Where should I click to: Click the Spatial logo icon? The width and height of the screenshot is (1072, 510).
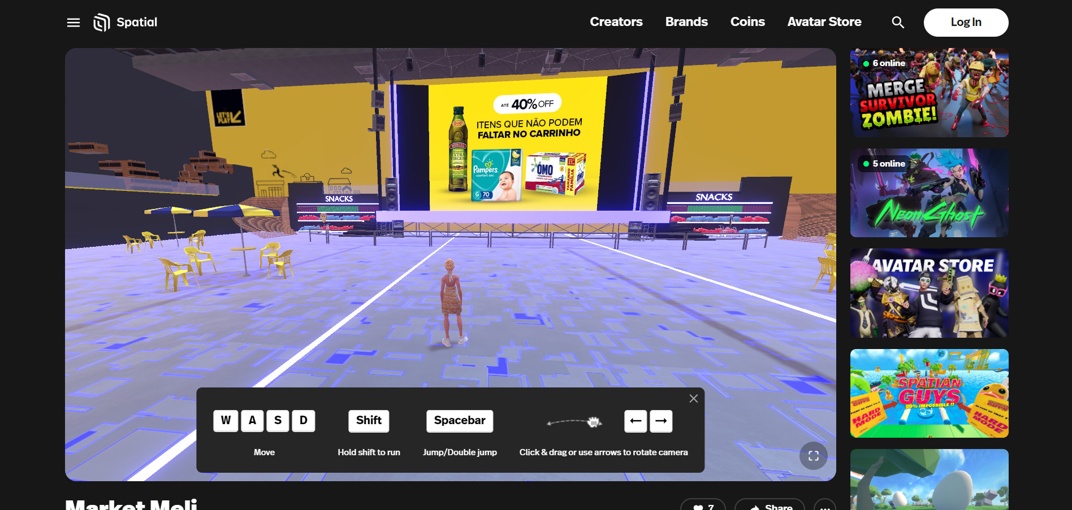(102, 23)
